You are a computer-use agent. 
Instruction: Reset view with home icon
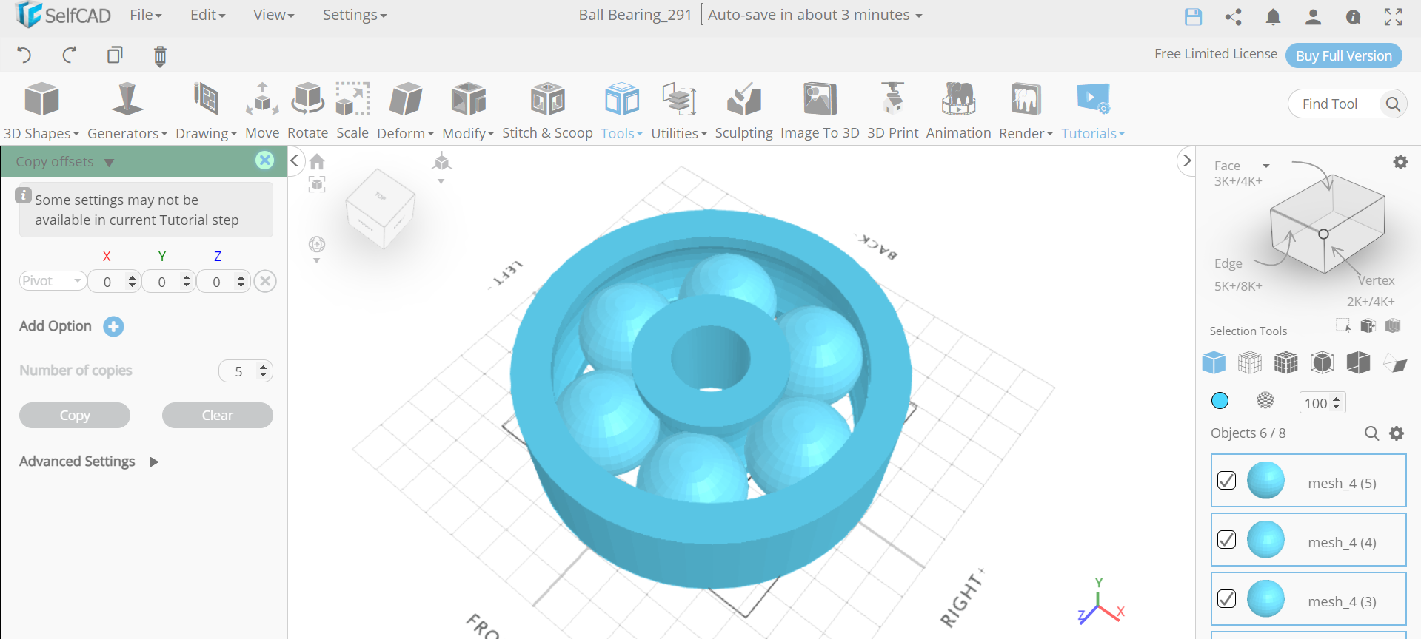[x=317, y=161]
